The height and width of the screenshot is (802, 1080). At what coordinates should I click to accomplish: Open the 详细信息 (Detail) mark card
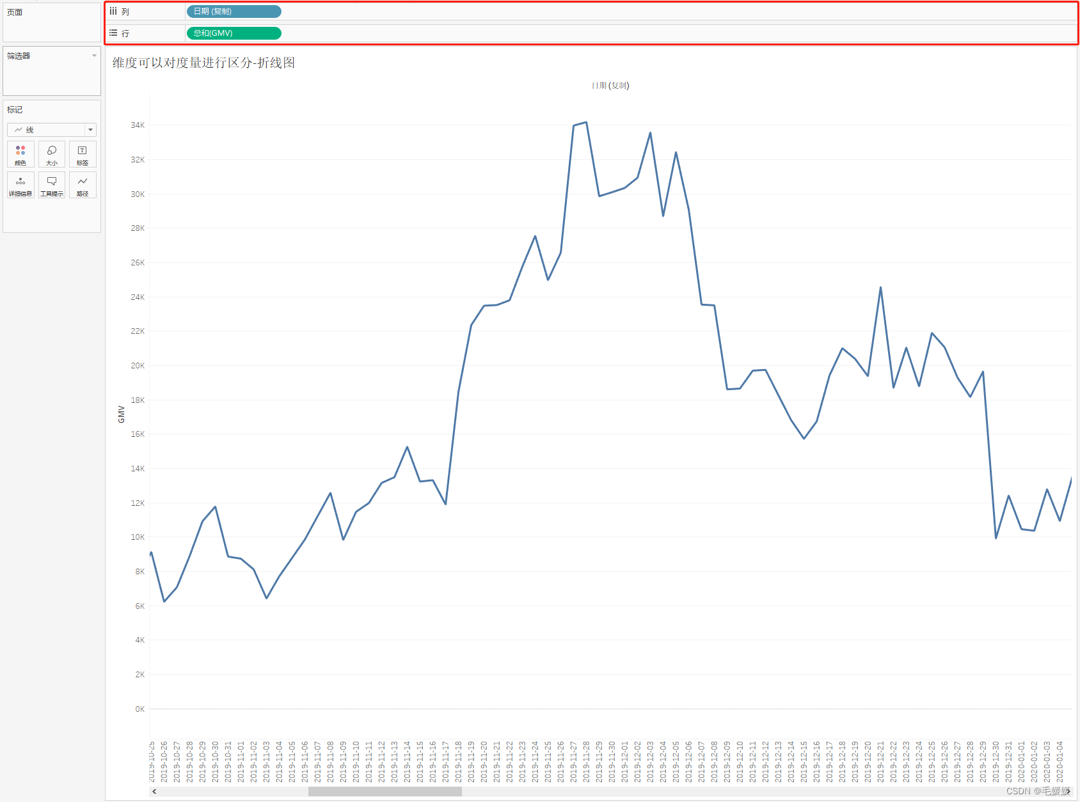pos(20,185)
